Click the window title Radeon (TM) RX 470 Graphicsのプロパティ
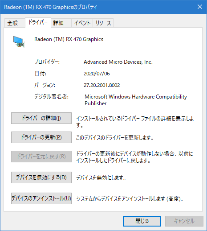 [x=51, y=7]
